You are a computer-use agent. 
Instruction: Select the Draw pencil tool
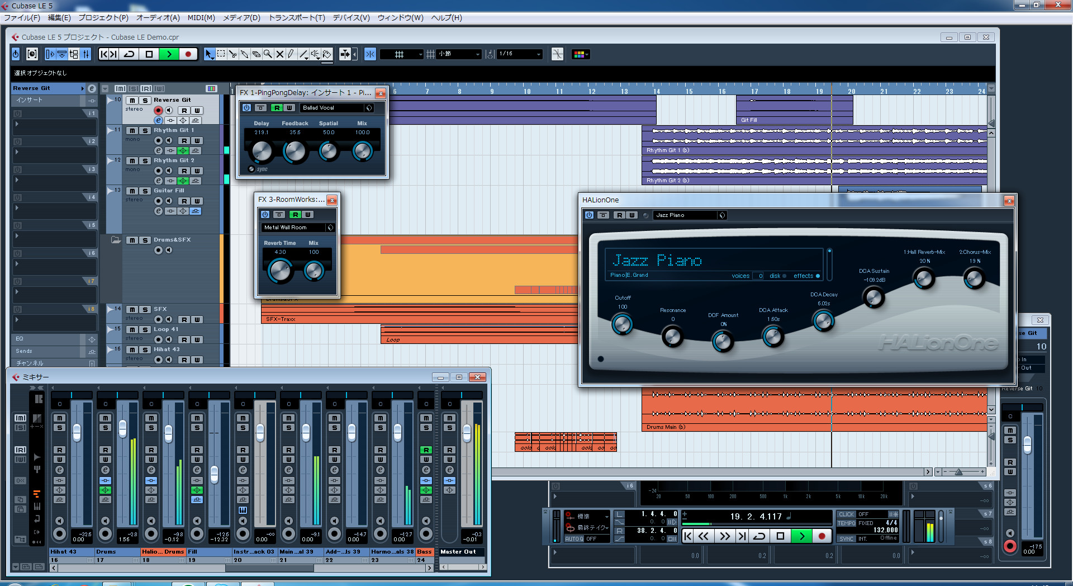pos(291,54)
